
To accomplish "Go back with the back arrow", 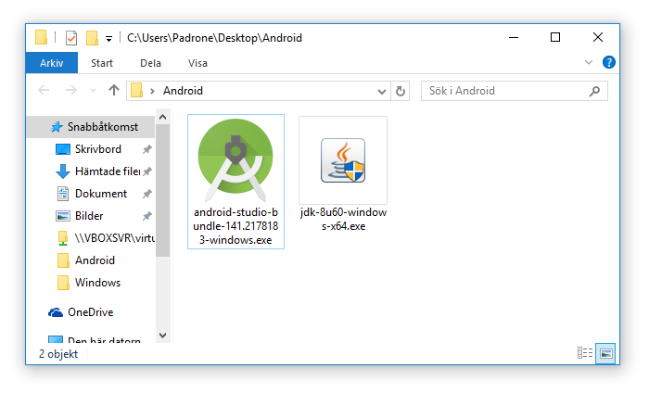I will tap(44, 90).
